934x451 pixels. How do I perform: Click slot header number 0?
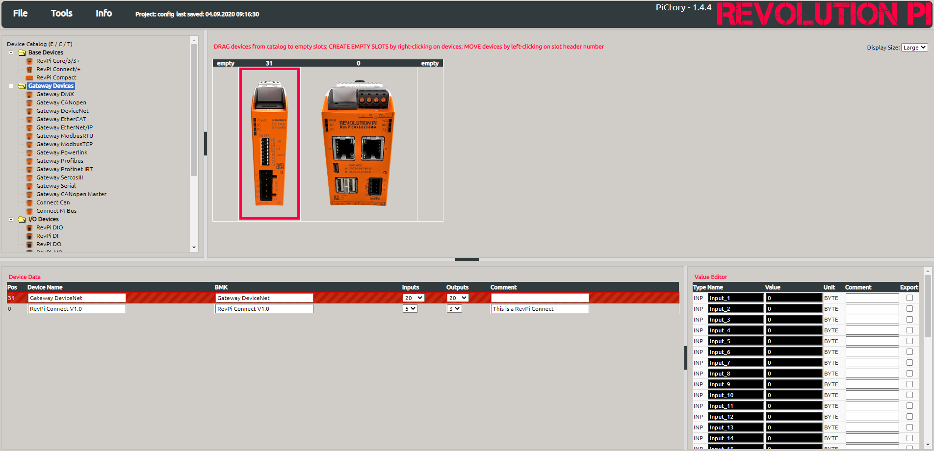click(359, 63)
